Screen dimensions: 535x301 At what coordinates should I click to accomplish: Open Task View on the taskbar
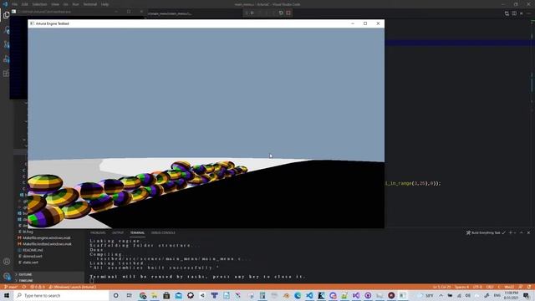point(129,295)
